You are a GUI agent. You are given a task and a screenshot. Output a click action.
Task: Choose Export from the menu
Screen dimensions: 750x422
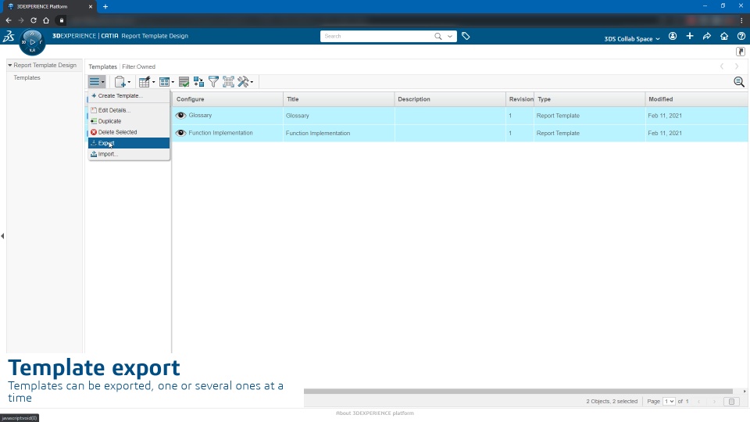[x=129, y=143]
